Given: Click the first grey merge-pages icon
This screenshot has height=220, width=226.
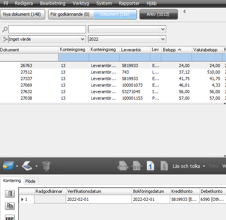Looking at the screenshot, I should point(123,166).
